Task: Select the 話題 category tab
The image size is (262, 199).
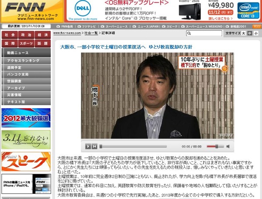Action: (x=43, y=44)
